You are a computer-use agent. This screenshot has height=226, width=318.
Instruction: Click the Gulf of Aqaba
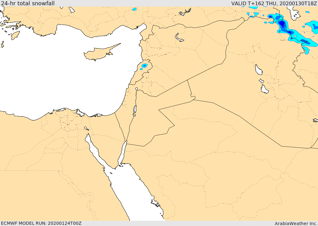(122, 153)
